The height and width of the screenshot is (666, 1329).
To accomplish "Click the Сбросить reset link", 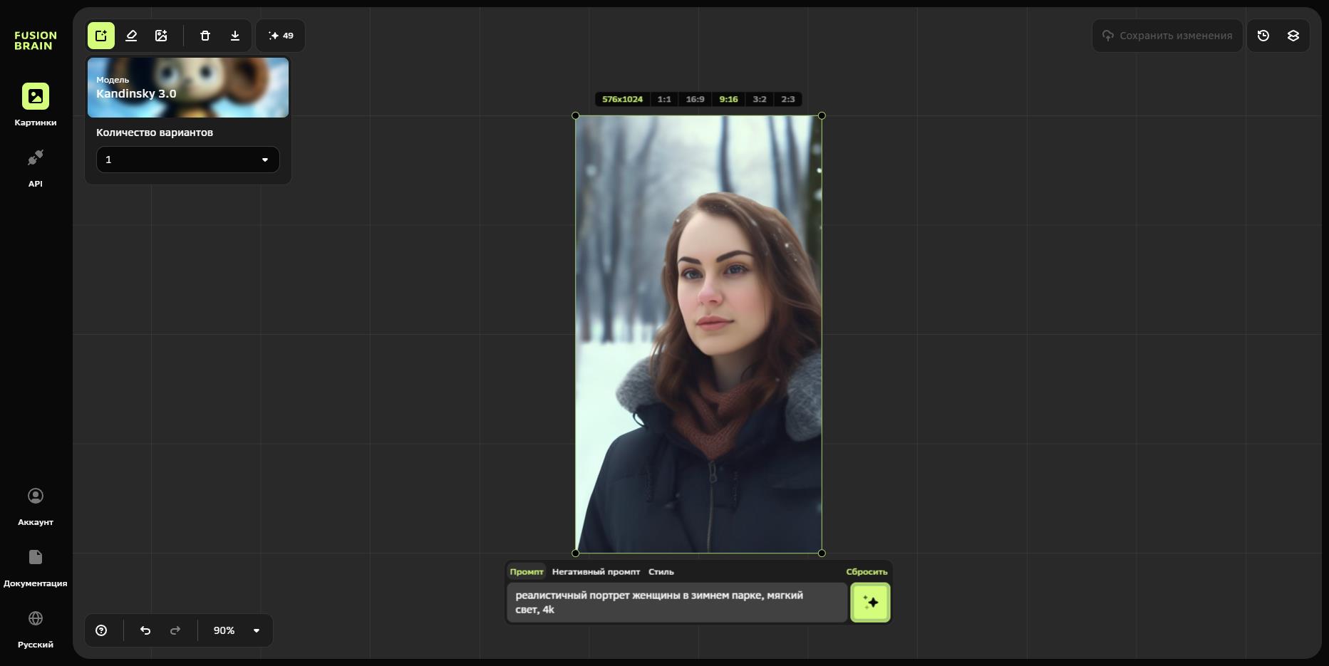I will click(867, 572).
